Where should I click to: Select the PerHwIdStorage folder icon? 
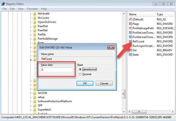point(35,39)
